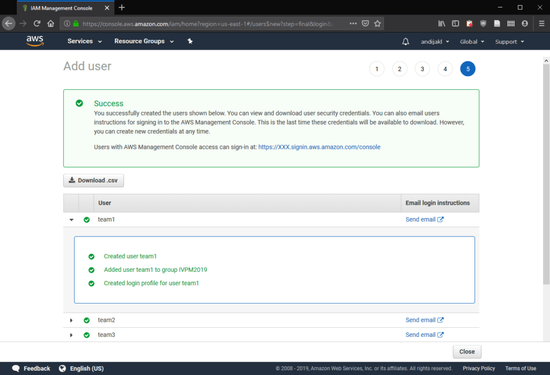
Task: Click the Download .csv button
Action: tap(93, 181)
